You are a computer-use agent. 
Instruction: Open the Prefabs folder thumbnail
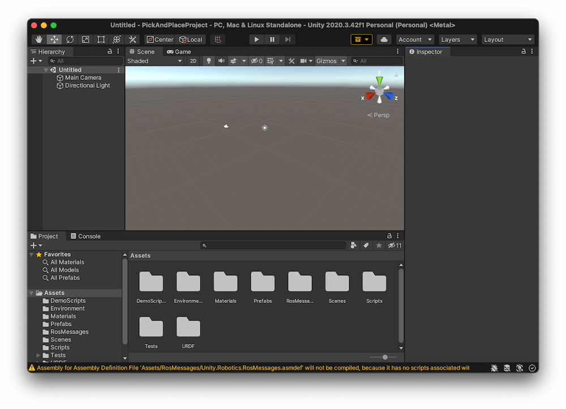(263, 282)
